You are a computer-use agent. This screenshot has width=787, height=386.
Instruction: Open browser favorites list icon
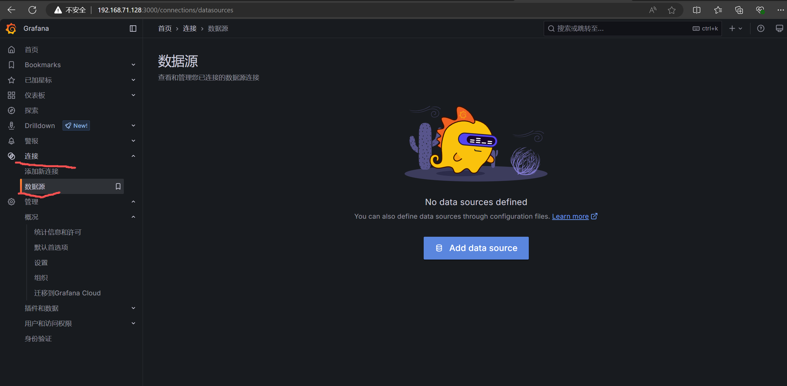coord(718,10)
